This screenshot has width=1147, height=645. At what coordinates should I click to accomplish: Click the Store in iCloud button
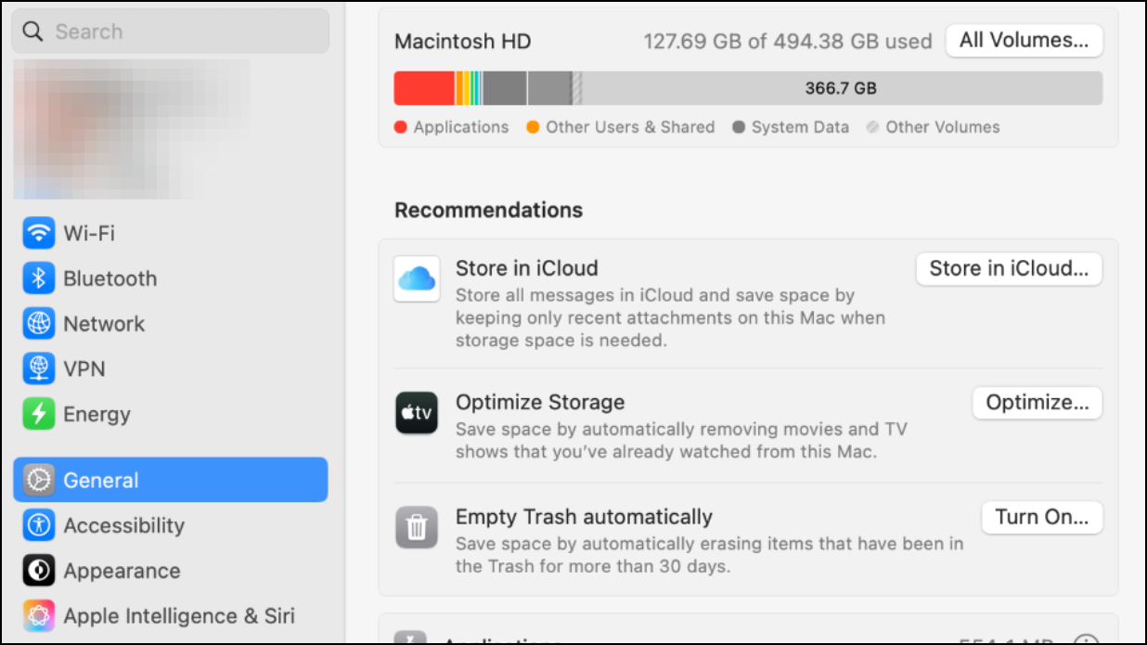(x=1009, y=269)
